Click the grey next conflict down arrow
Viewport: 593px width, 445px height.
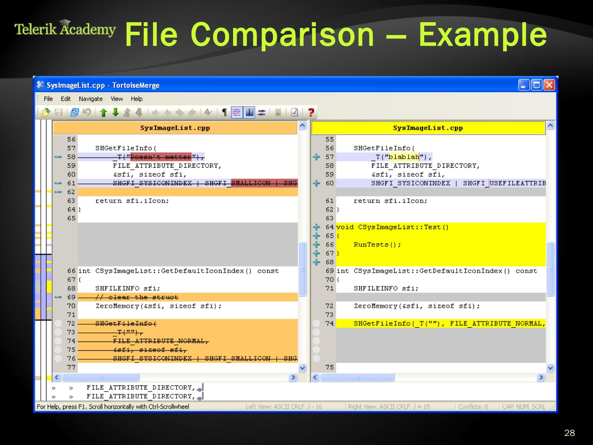139,112
